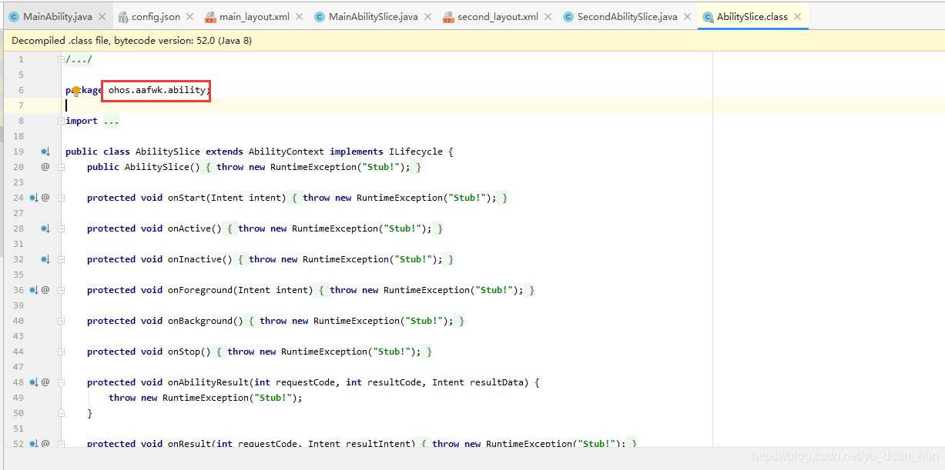The width and height of the screenshot is (945, 470).
Task: Click the override gutter icon for onActive
Action: point(45,228)
